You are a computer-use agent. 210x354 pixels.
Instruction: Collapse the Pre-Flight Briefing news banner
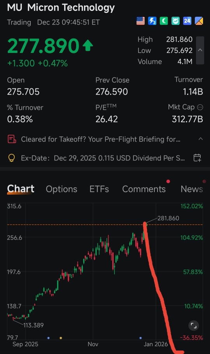(200, 139)
